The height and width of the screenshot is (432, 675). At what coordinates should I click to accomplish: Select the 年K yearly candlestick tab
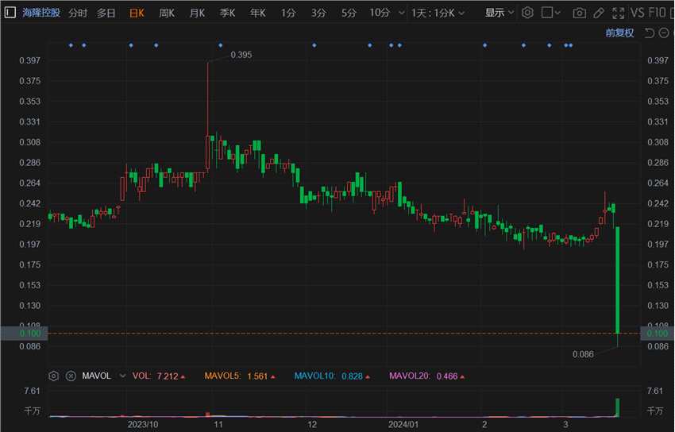coord(258,13)
